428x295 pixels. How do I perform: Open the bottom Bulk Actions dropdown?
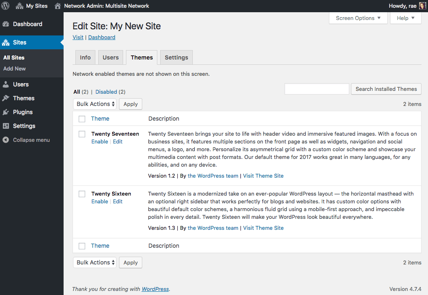95,262
